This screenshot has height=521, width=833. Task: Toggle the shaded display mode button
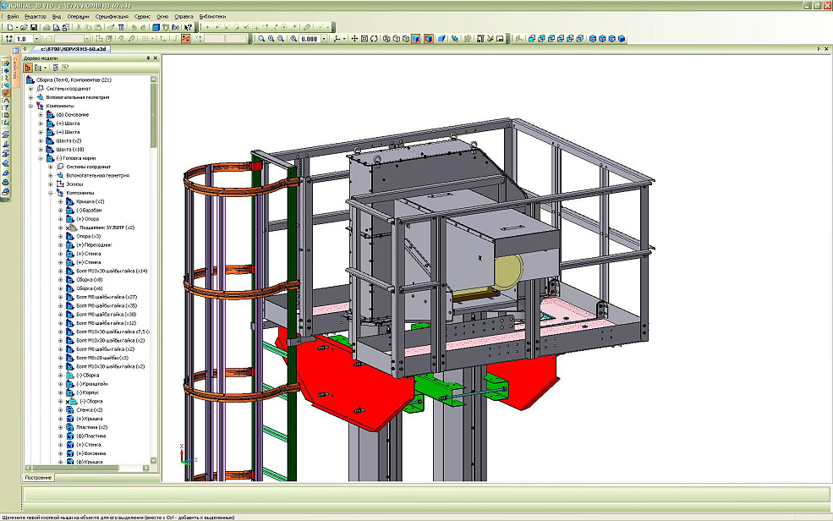click(x=415, y=39)
